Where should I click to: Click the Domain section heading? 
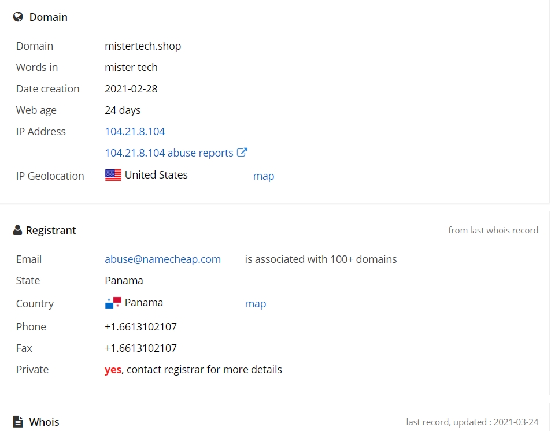[49, 17]
